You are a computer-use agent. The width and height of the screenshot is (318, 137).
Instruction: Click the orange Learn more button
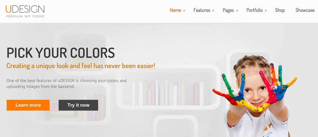pyautogui.click(x=28, y=105)
